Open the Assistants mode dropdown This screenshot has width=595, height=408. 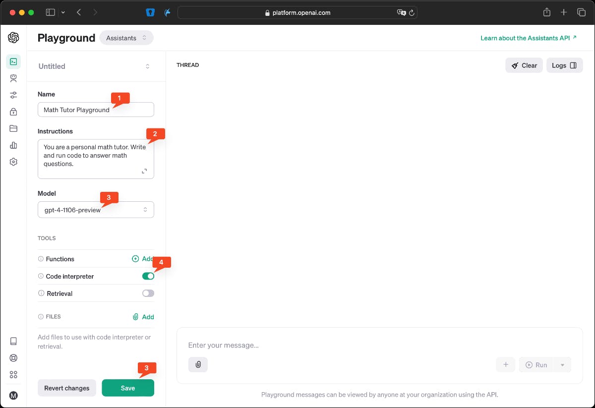pyautogui.click(x=126, y=38)
